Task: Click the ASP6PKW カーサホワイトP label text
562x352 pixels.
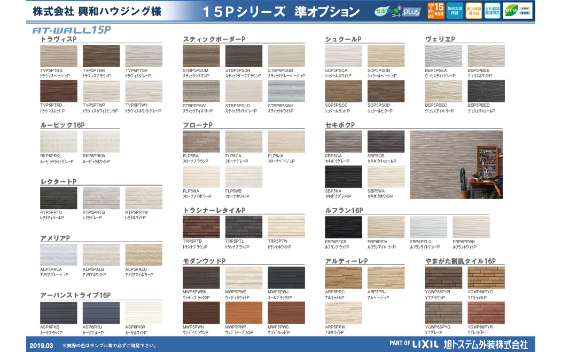Action: [x=136, y=330]
